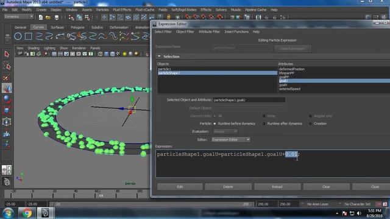Open the No Anim Layer dropdown

(317, 204)
